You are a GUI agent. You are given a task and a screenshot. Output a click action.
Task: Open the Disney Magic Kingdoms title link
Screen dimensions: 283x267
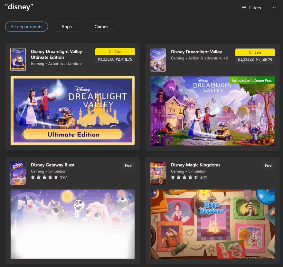(195, 165)
